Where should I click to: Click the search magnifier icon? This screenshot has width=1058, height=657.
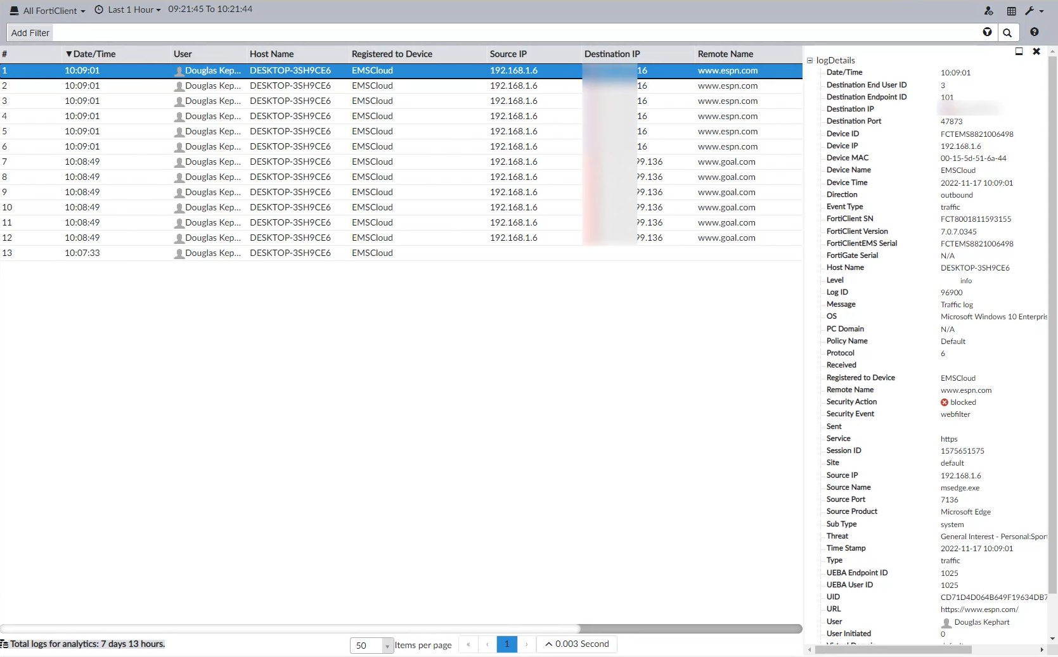(1007, 32)
